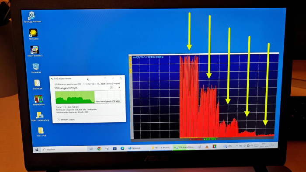Open the volume control tray icon

pyautogui.click(x=252, y=145)
